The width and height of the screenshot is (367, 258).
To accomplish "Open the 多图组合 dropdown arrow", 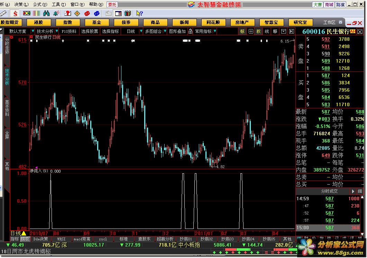I will tap(165, 31).
